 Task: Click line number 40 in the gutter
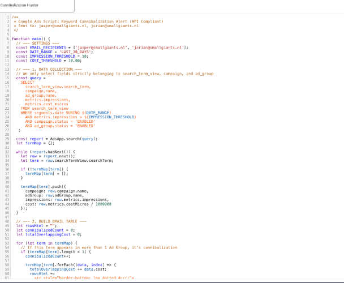pos(7,186)
